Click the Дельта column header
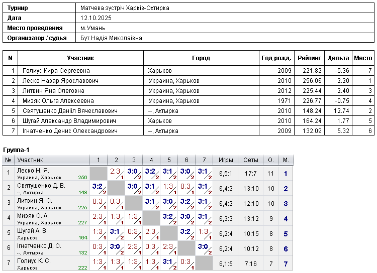 tap(338, 58)
